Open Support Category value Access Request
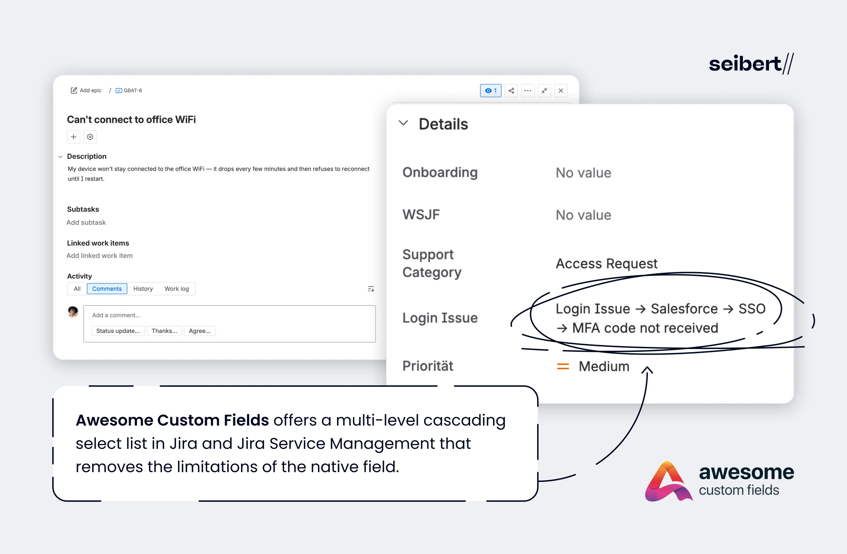Image resolution: width=847 pixels, height=554 pixels. coord(606,264)
